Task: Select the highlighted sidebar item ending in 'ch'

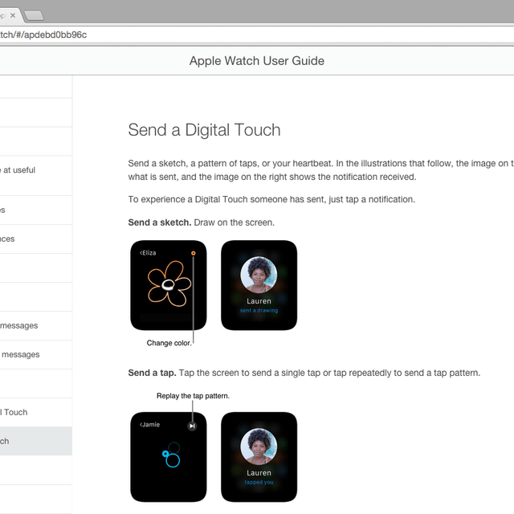Action: click(x=36, y=441)
